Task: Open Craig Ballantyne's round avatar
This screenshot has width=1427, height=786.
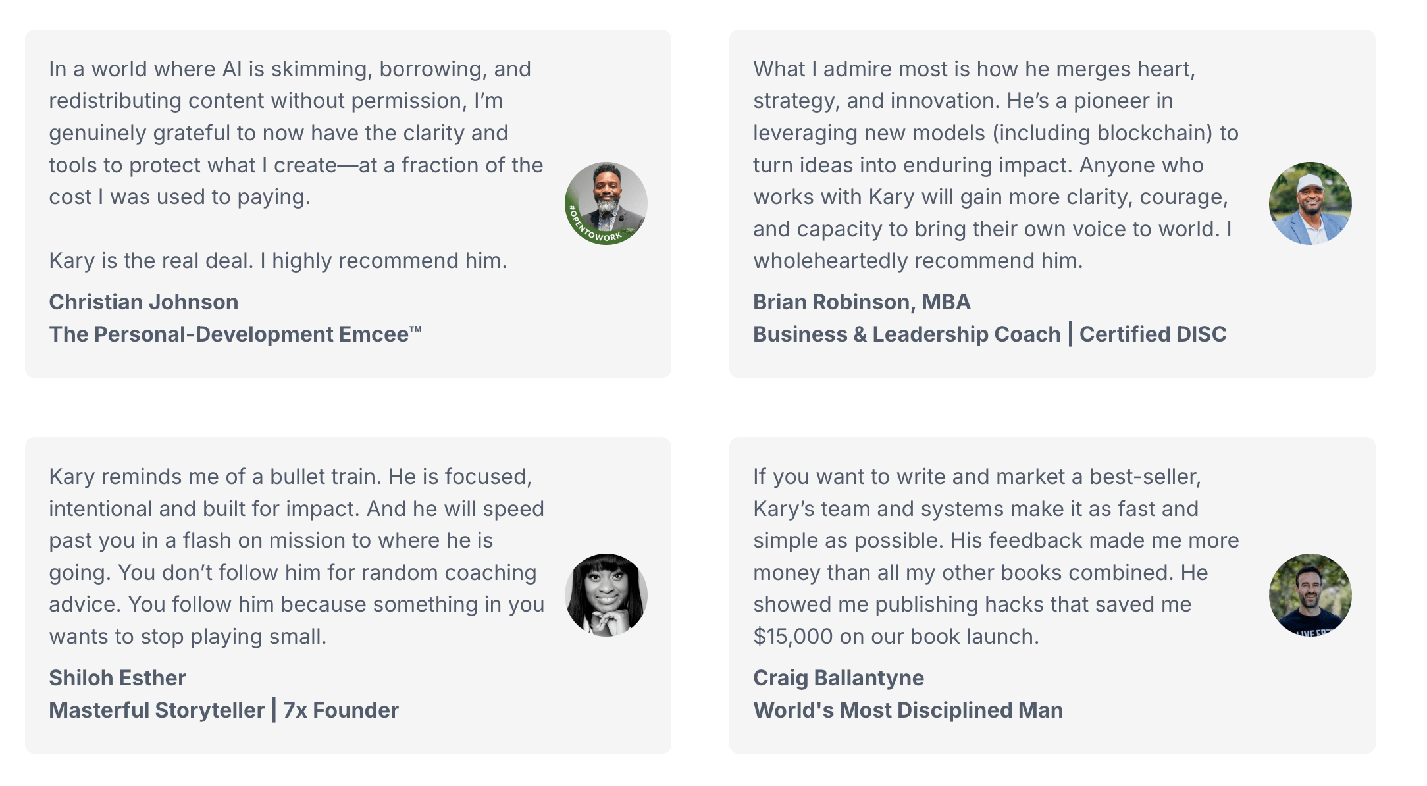Action: (1310, 594)
